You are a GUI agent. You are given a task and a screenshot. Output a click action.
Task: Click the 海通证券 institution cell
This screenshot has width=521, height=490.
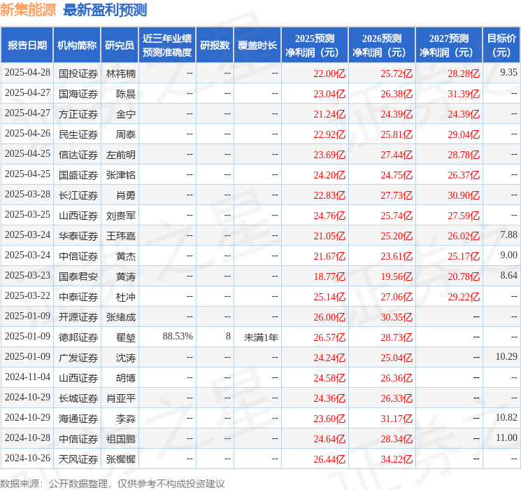click(x=78, y=419)
